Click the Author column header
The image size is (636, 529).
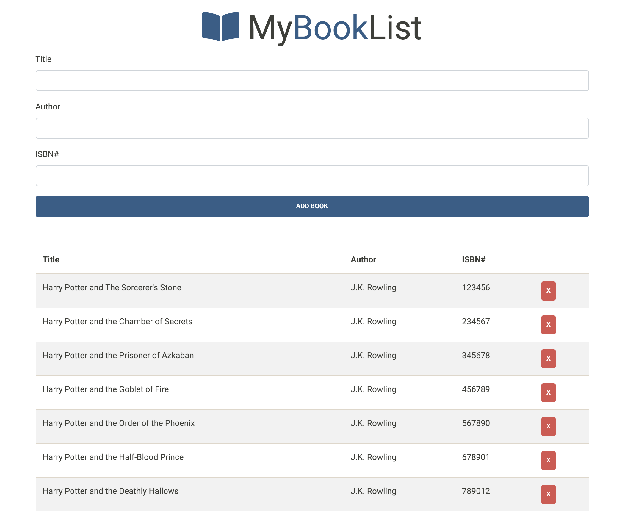tap(363, 260)
